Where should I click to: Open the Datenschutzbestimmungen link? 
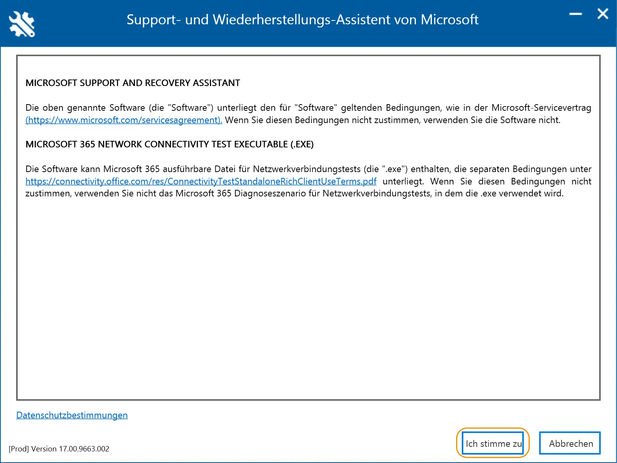coord(72,415)
